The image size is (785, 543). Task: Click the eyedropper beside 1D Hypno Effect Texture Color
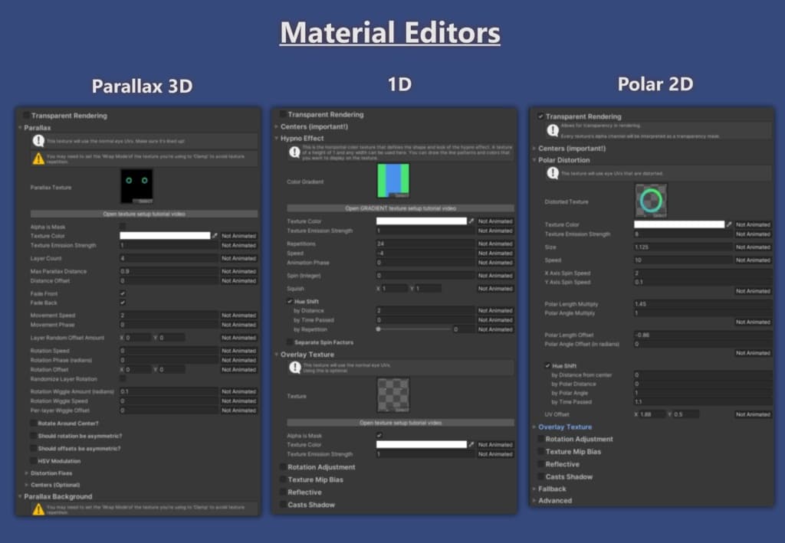(471, 221)
